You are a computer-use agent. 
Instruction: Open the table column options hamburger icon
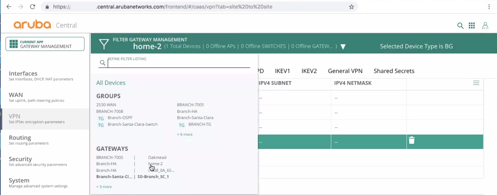point(476,83)
